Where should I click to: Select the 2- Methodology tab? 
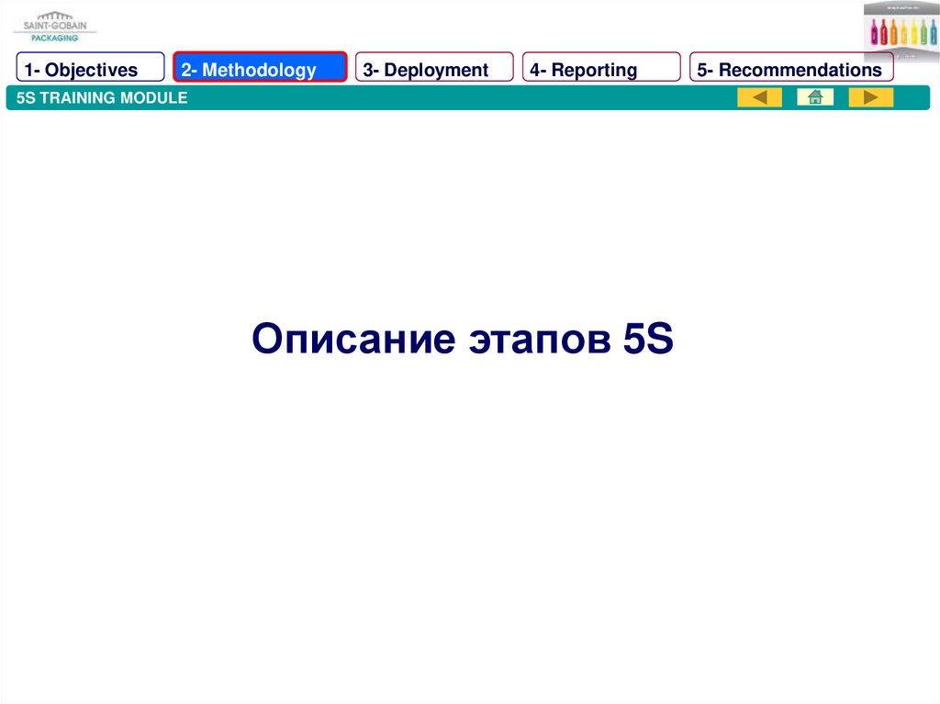point(260,69)
